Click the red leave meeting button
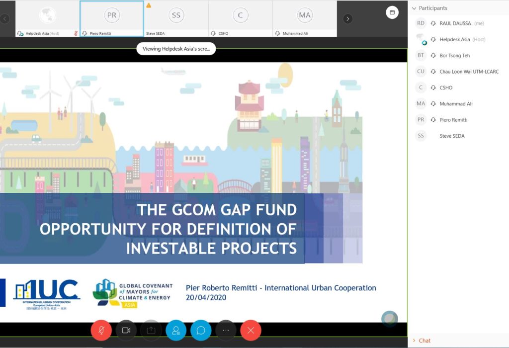509x348 pixels. pos(251,330)
